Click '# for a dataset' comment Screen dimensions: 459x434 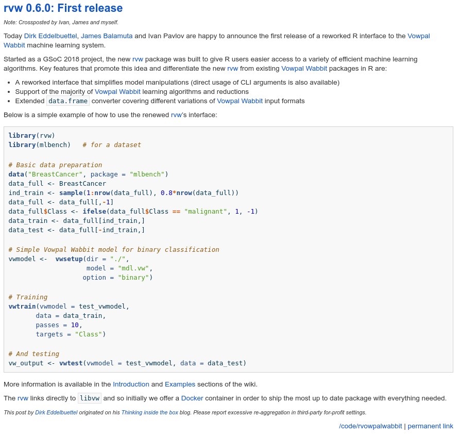click(112, 145)
